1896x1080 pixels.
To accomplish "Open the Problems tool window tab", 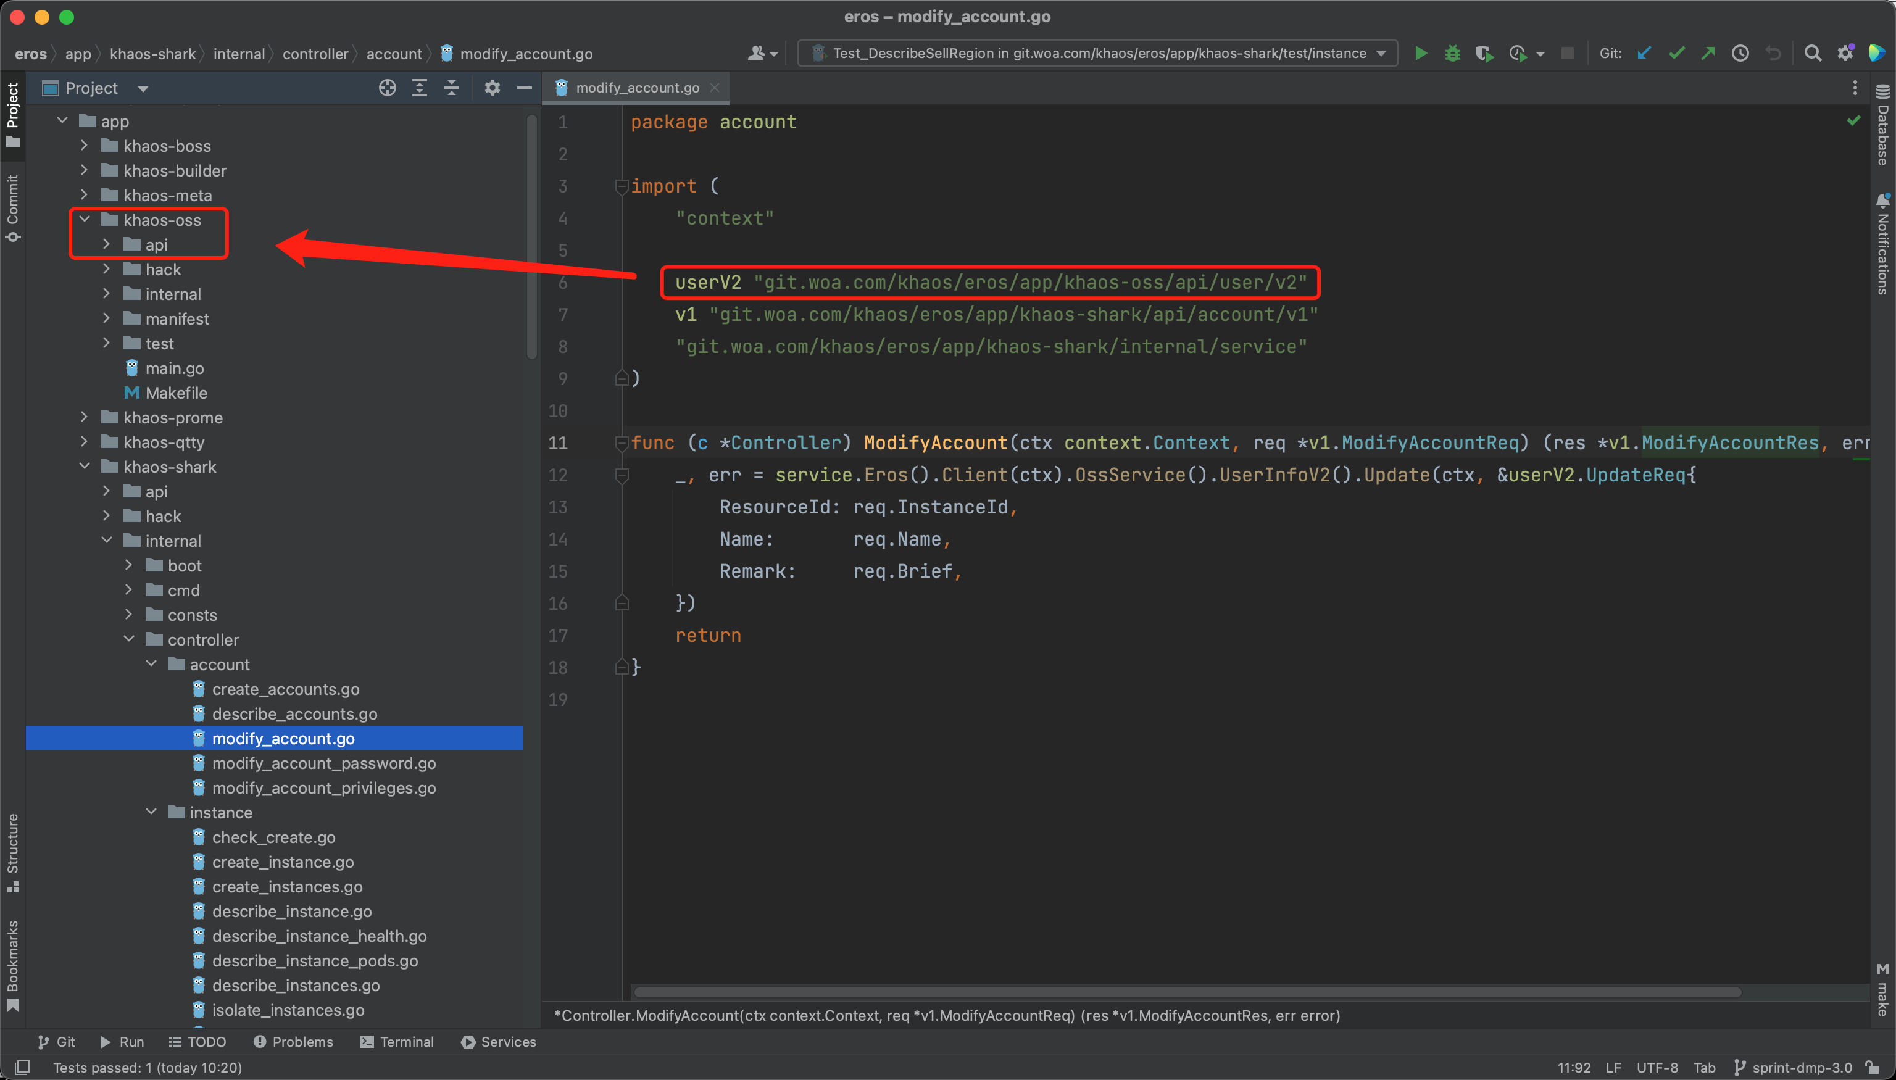I will tap(294, 1042).
